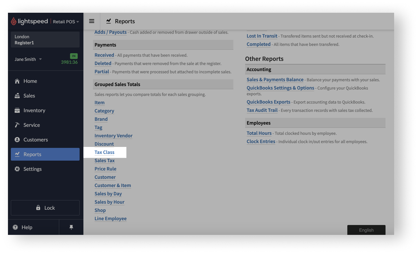Open the Customer report link
This screenshot has height=254, width=418.
(x=105, y=177)
